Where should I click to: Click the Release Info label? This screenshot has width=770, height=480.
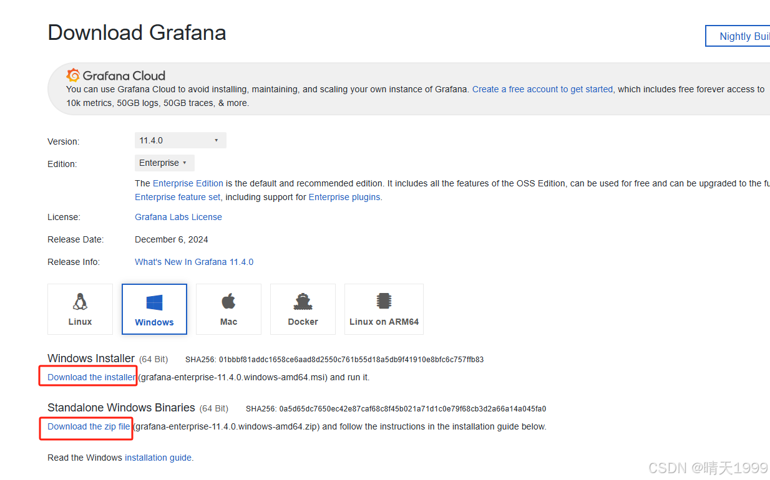[74, 262]
